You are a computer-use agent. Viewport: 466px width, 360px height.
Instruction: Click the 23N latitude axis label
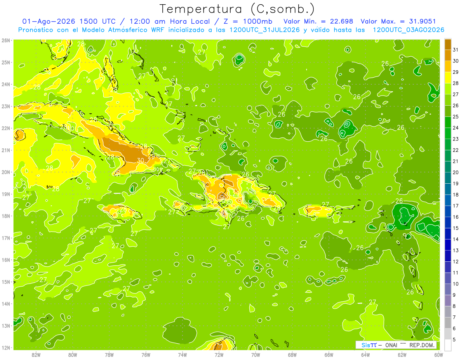tap(6, 106)
